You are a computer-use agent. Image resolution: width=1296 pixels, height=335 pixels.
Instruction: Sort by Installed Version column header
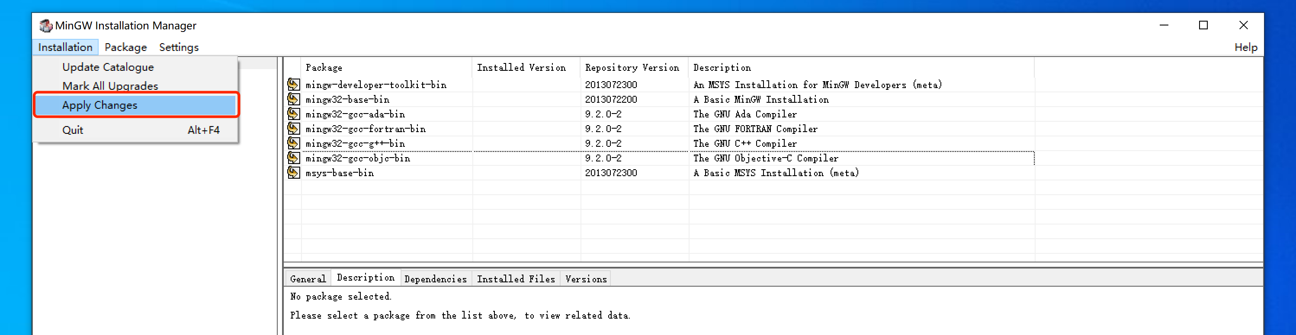(x=526, y=67)
